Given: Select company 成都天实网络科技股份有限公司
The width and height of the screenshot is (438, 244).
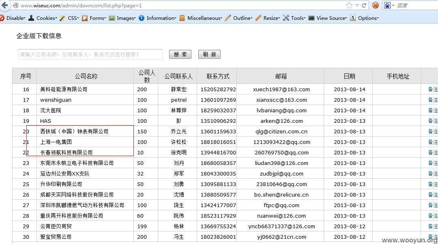Looking at the screenshot, I should 77,195.
